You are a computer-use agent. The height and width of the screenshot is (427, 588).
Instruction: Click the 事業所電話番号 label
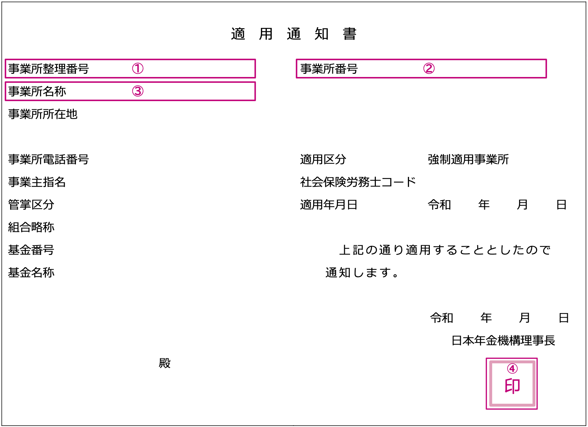[48, 159]
